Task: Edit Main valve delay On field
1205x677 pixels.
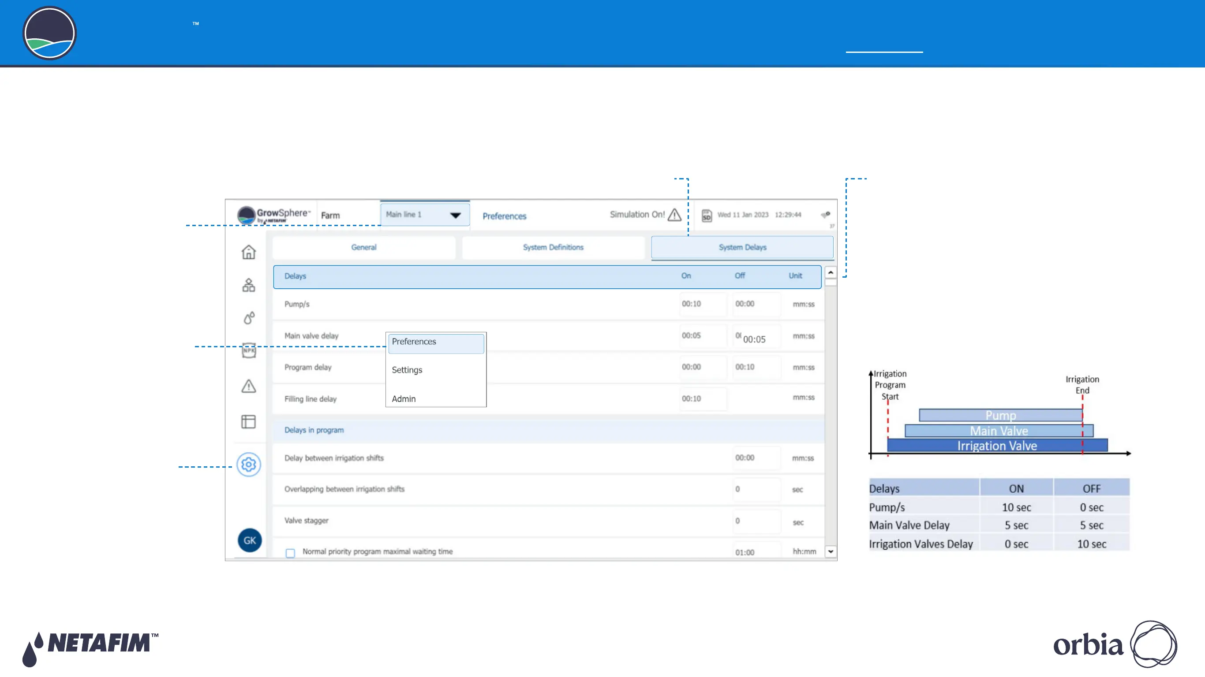Action: (703, 336)
